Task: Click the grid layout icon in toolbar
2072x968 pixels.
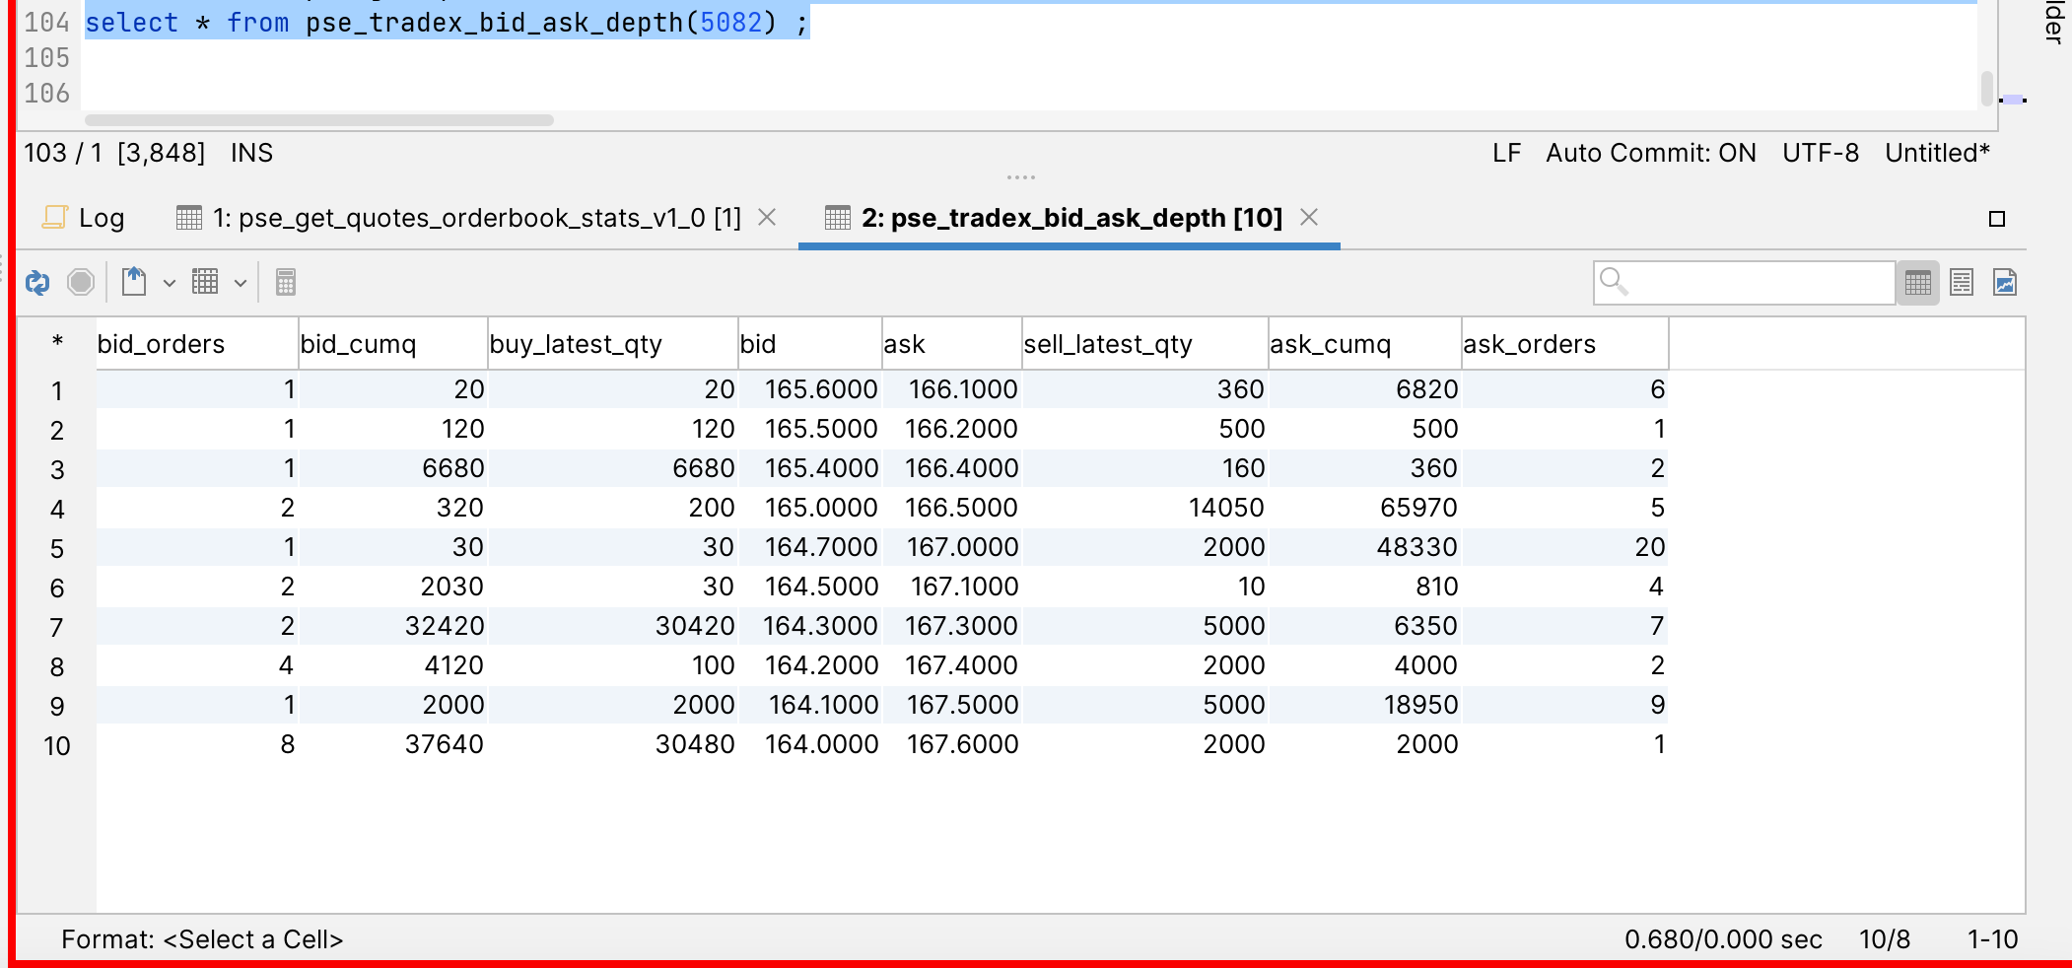Action: tap(205, 283)
